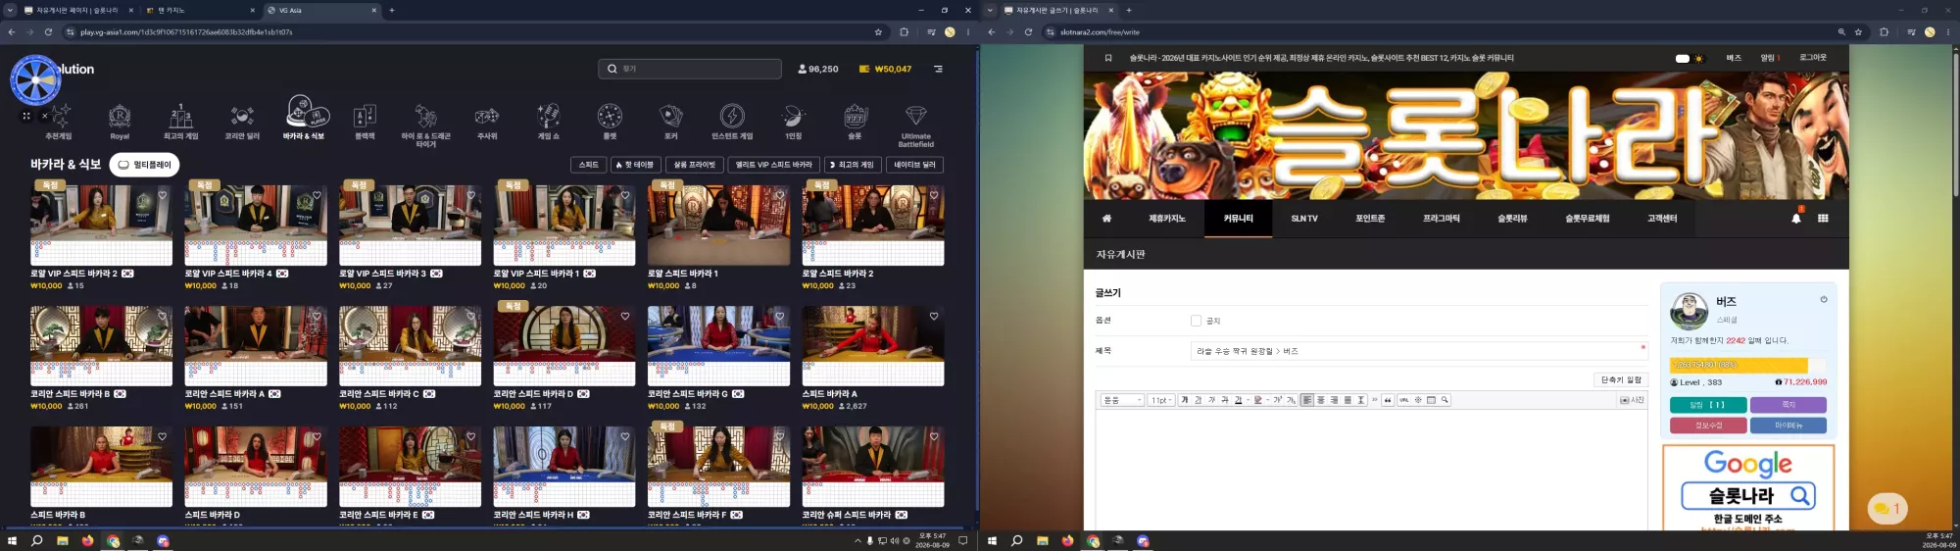Open the 블랙잭 cards category icon
Screen dimensions: 1960x551
point(365,117)
